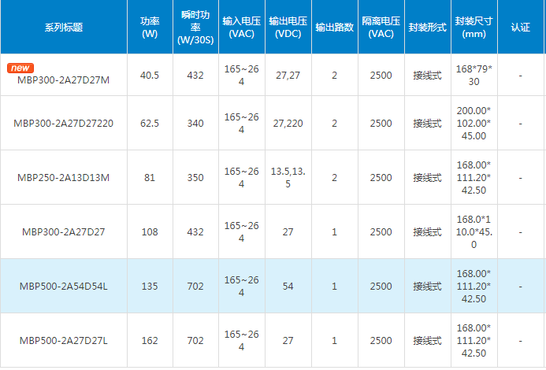Open the MBP500-2A27D27L product link
The height and width of the screenshot is (370, 546).
click(64, 341)
